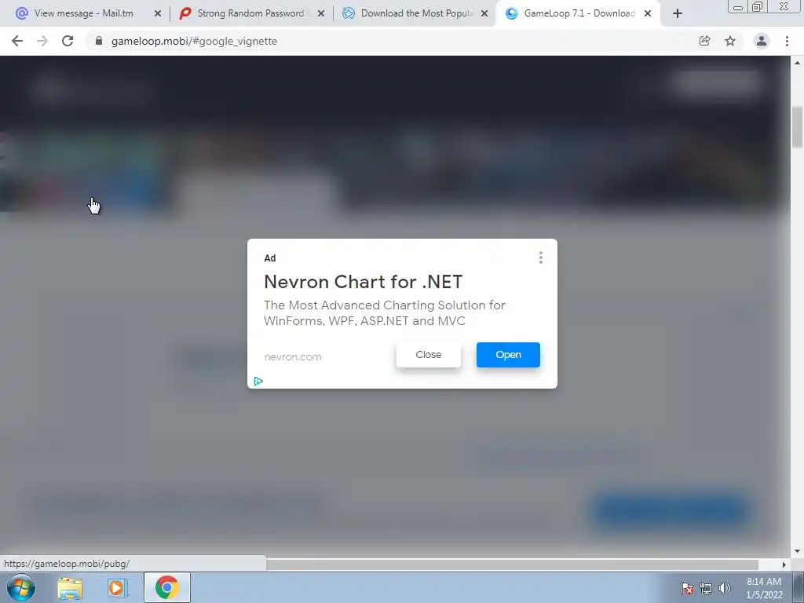
Task: Click the forward navigation arrow
Action: coord(42,41)
